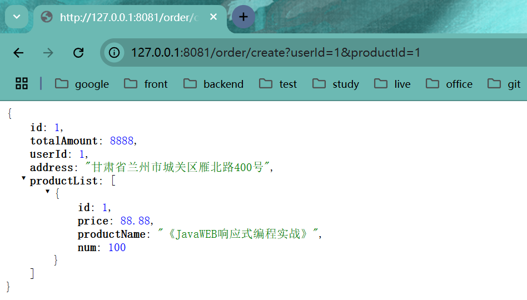Click the address string value
Image resolution: width=527 pixels, height=300 pixels.
click(x=177, y=167)
